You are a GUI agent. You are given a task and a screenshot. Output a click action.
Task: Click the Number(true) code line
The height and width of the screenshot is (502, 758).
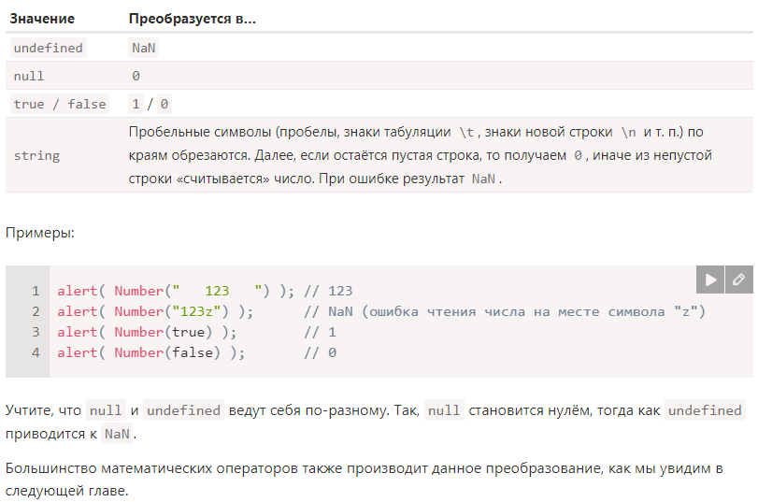[x=147, y=332]
